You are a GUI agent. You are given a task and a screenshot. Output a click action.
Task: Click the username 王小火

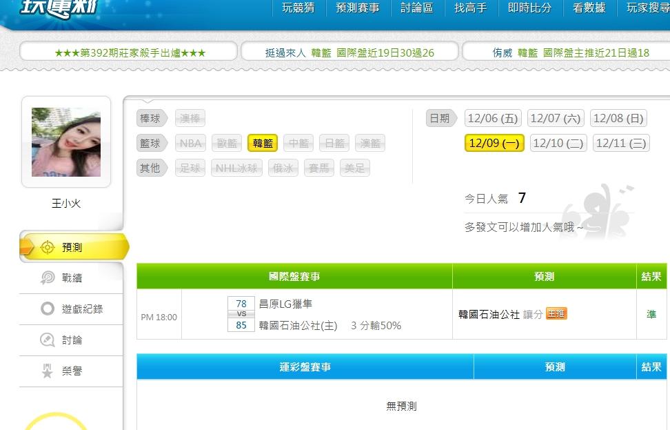(66, 203)
